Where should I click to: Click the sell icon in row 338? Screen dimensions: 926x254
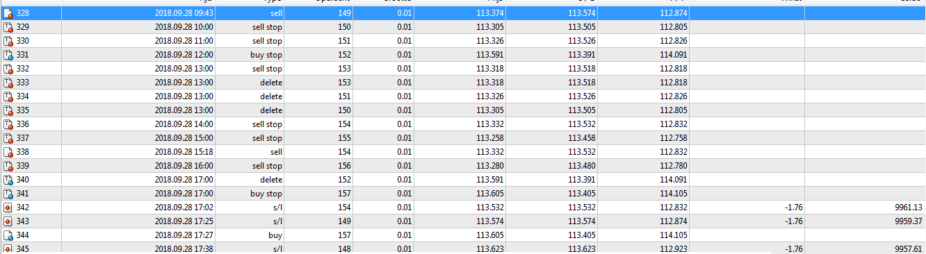8,152
